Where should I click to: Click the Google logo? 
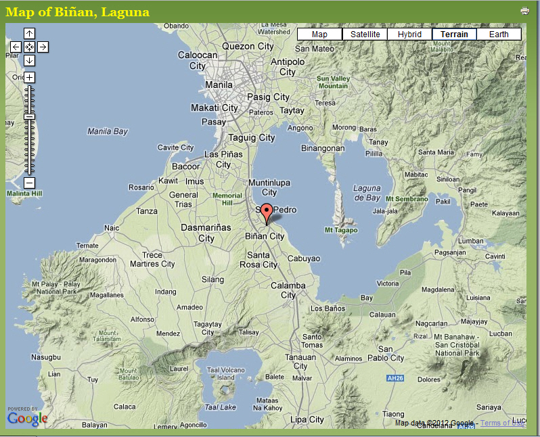click(27, 419)
